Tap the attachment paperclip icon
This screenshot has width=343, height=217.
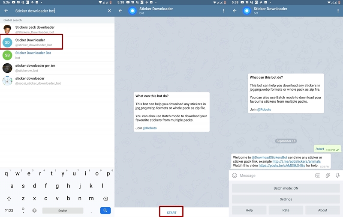point(328,175)
